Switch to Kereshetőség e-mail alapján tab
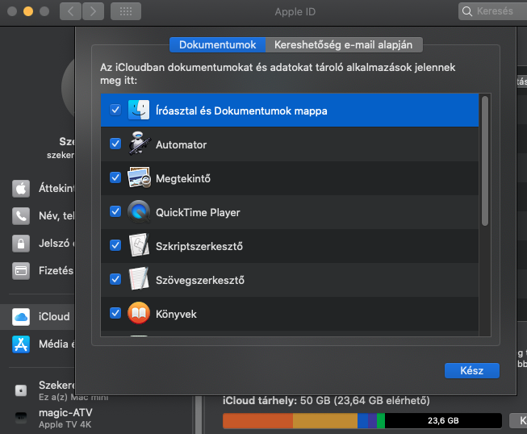Image resolution: width=527 pixels, height=434 pixels. coord(344,44)
